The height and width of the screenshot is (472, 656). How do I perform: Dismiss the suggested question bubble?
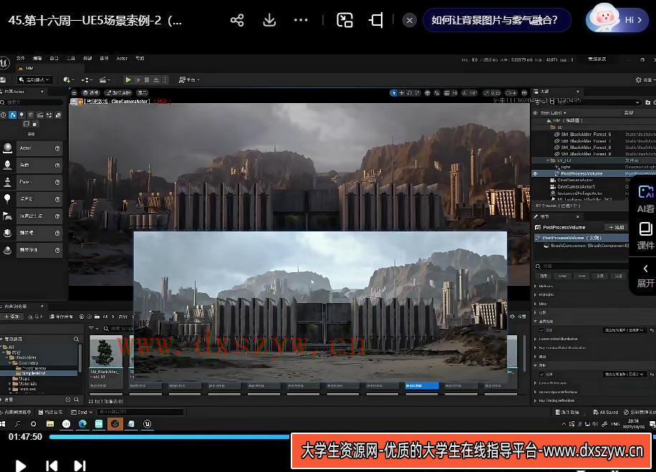(x=410, y=20)
